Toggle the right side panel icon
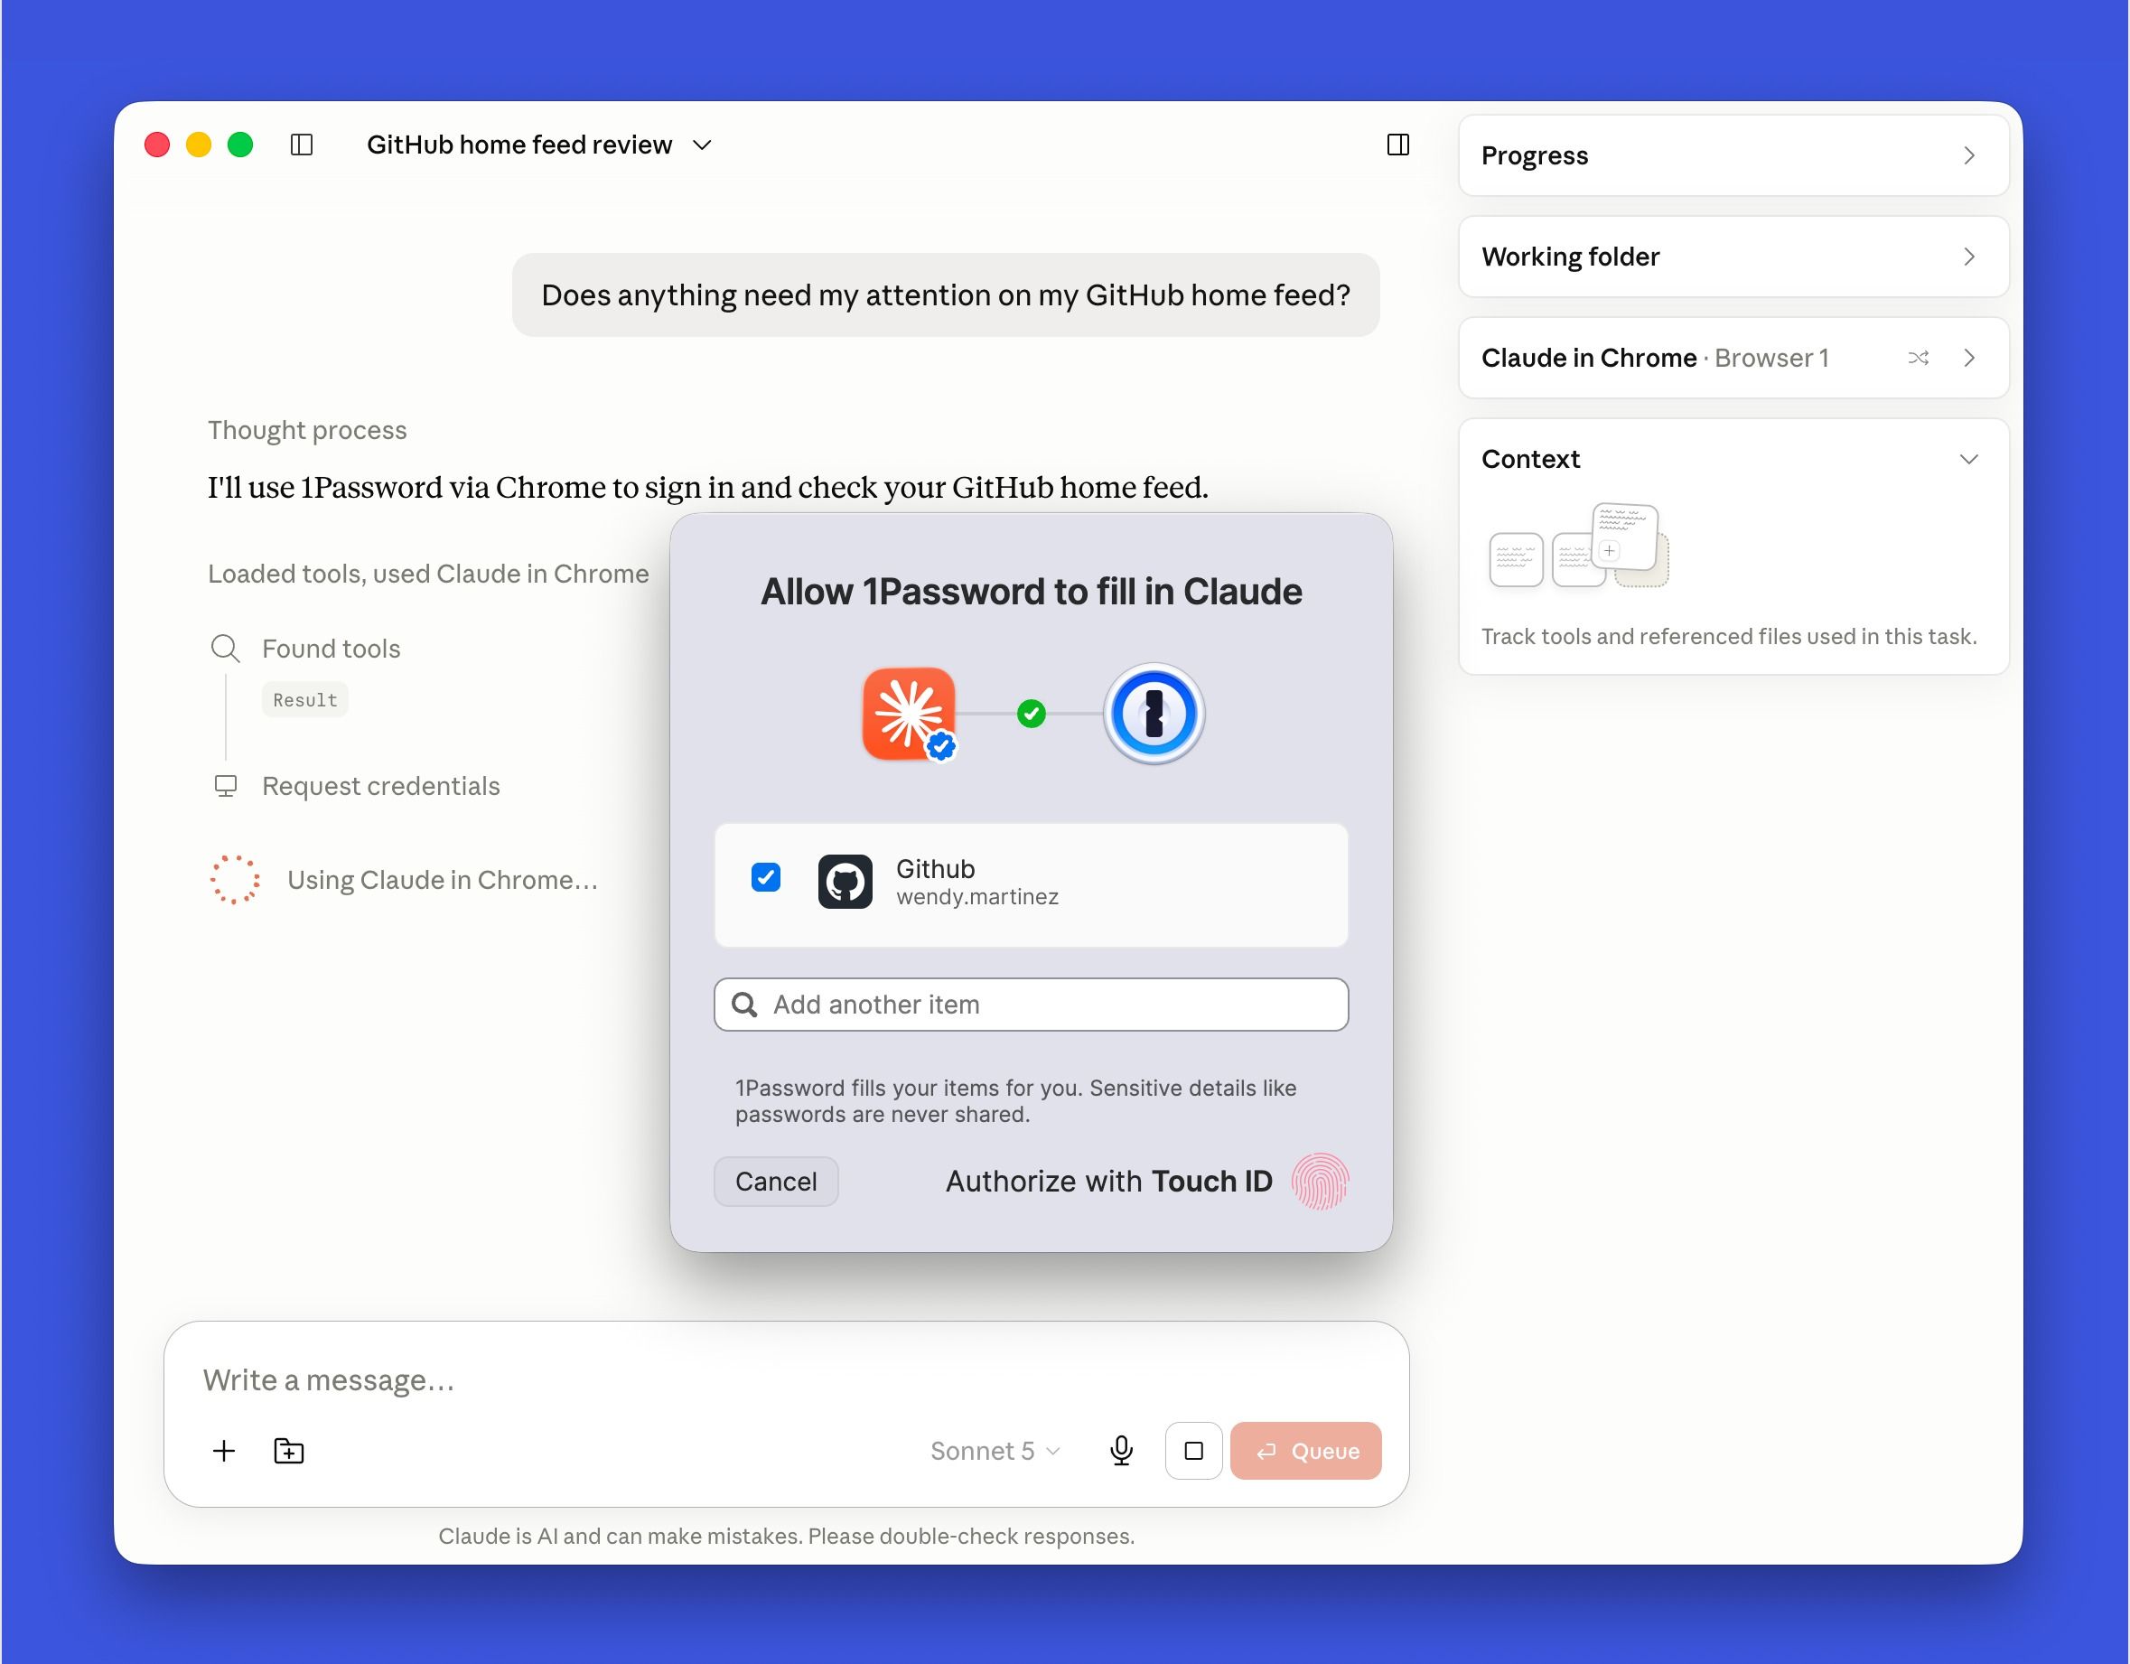2130x1664 pixels. (1397, 145)
